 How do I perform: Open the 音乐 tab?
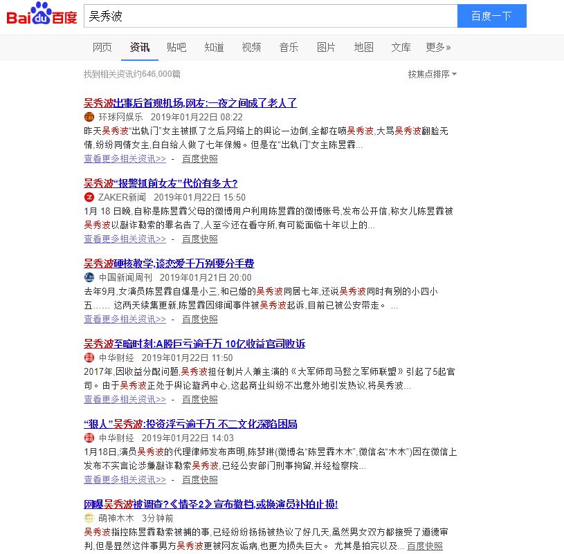coord(289,47)
